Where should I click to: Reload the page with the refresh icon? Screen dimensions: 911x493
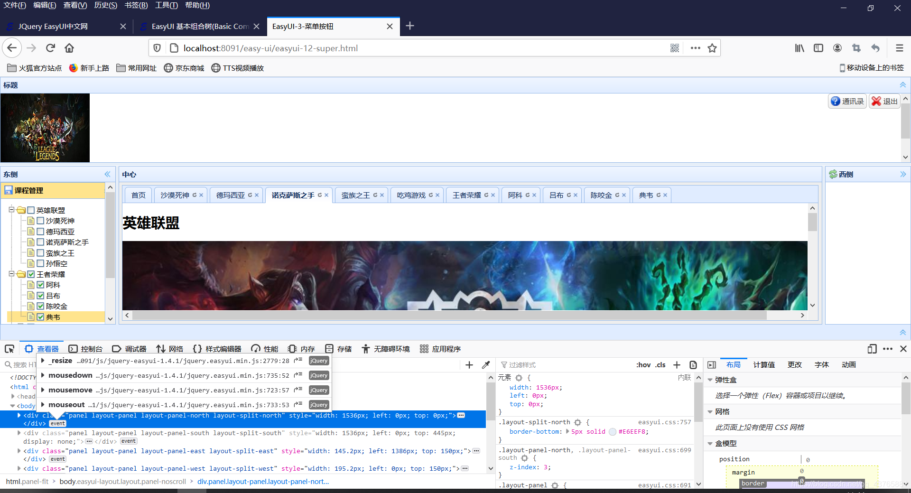pos(50,48)
